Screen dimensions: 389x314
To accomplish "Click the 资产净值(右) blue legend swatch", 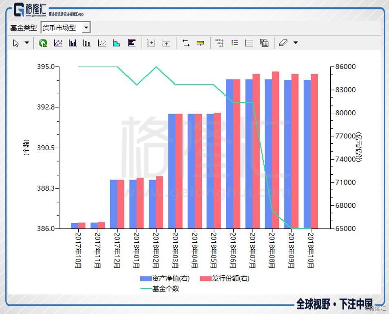I will click(146, 279).
